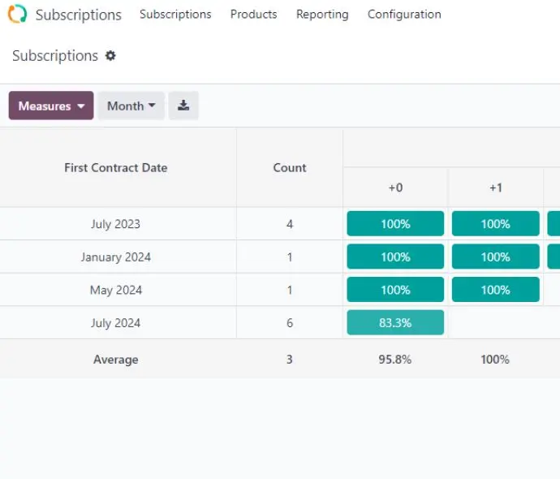Open the gear settings icon beside Subscriptions
This screenshot has height=479, width=560.
click(x=110, y=56)
